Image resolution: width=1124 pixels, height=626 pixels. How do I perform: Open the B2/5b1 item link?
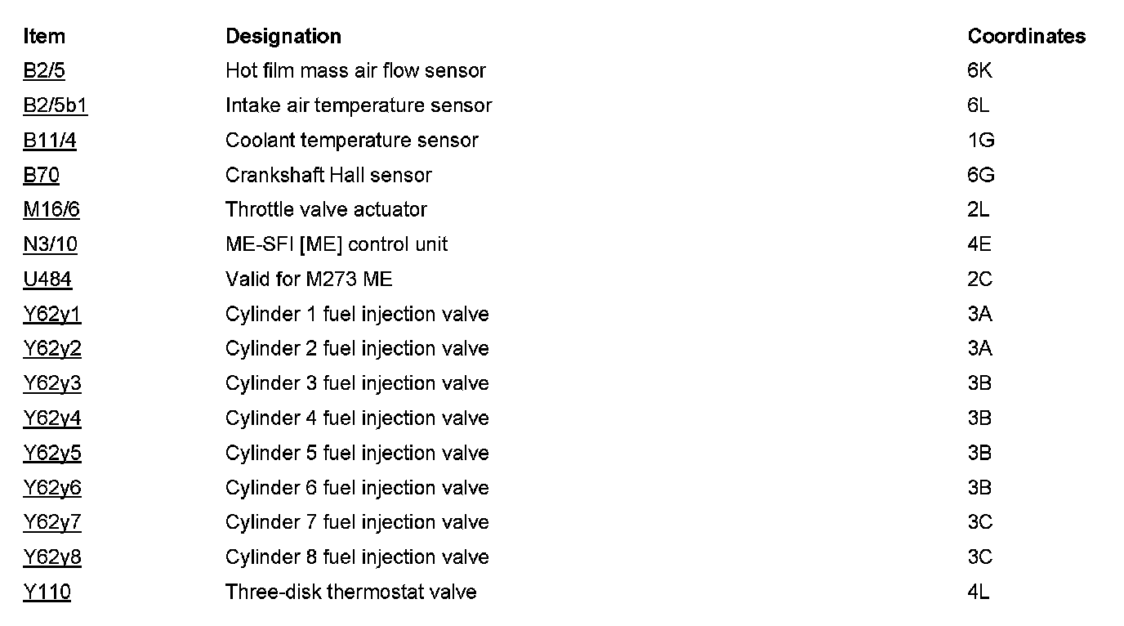56,105
